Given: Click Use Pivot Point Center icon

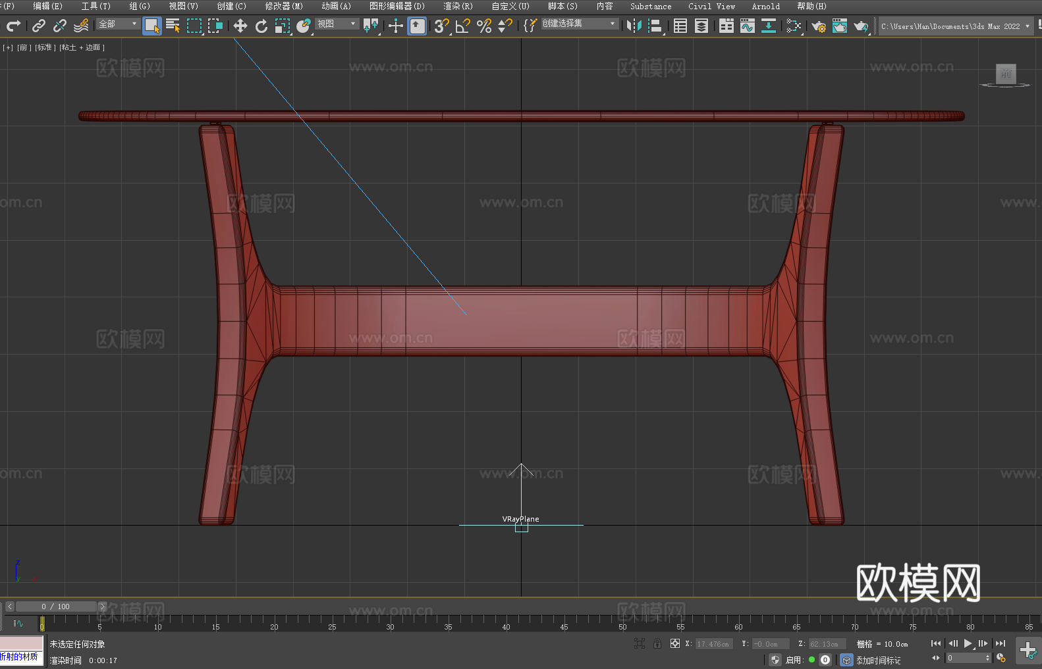Looking at the screenshot, I should 371,26.
